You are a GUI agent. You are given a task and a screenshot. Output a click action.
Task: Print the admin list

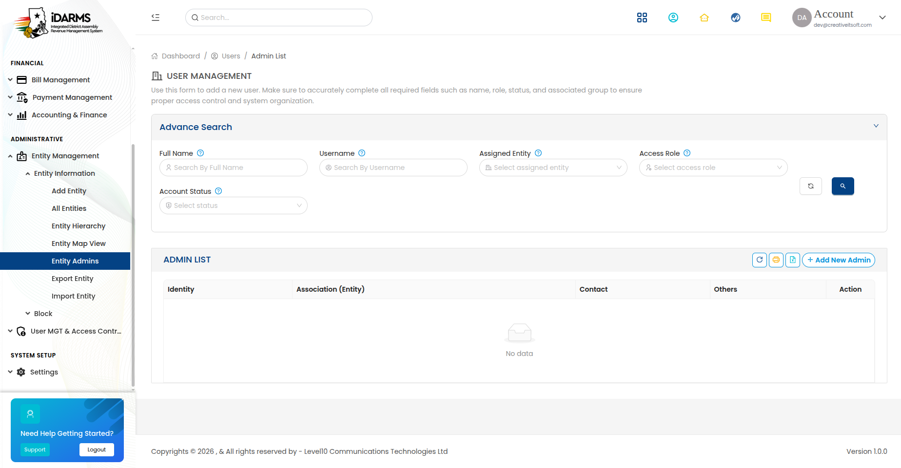click(x=776, y=260)
